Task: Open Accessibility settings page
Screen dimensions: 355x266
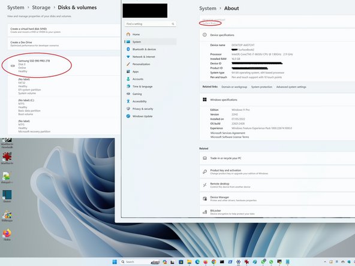Action: pyautogui.click(x=151, y=101)
